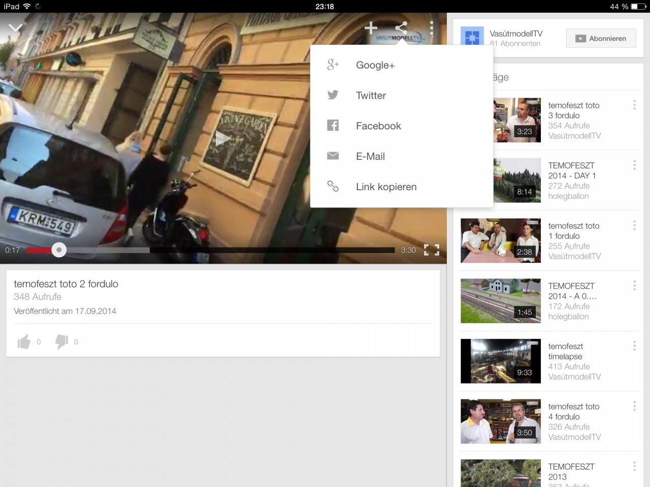650x487 pixels.
Task: Tap the share icon above the video
Action: (401, 27)
